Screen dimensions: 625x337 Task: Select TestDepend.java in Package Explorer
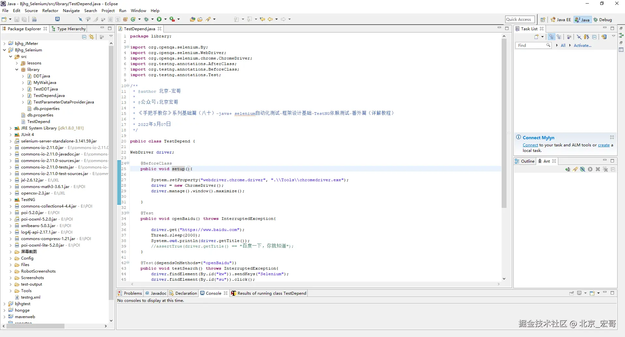coord(49,96)
